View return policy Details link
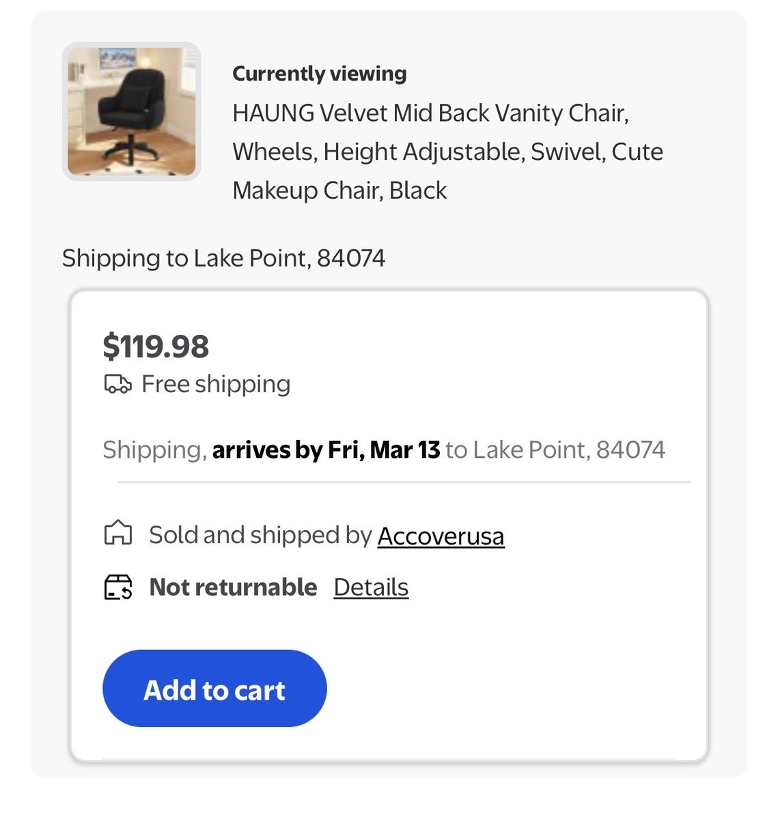Viewport: 778px width, 820px height. tap(371, 587)
